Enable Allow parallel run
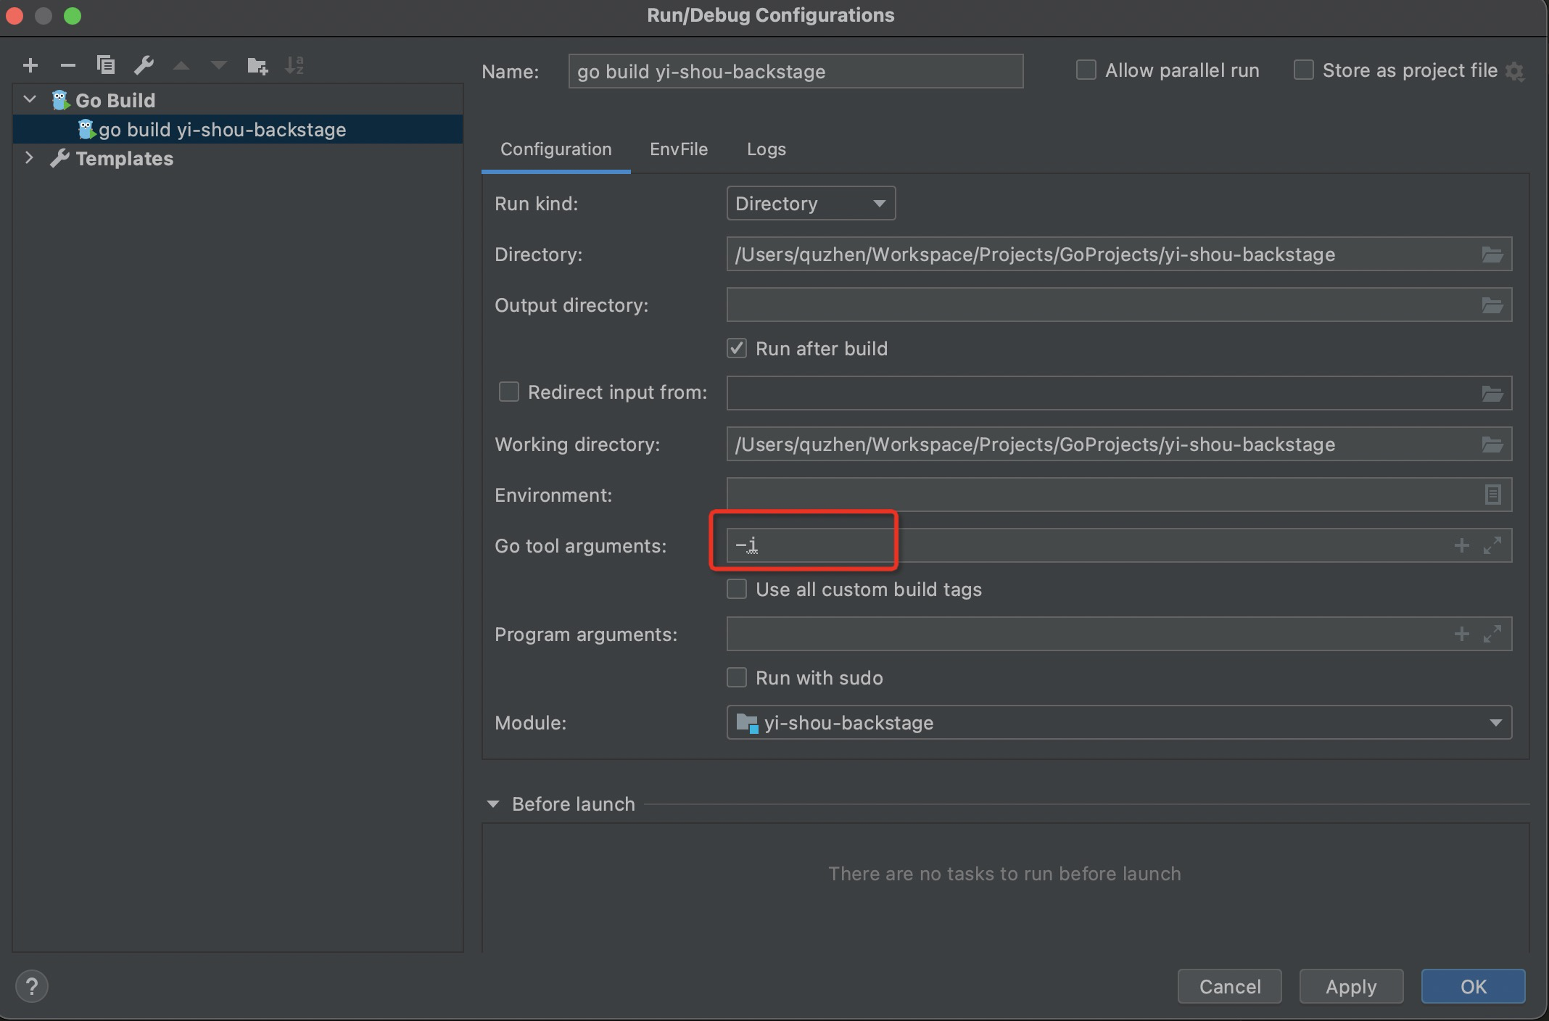Image resolution: width=1549 pixels, height=1021 pixels. pos(1086,70)
